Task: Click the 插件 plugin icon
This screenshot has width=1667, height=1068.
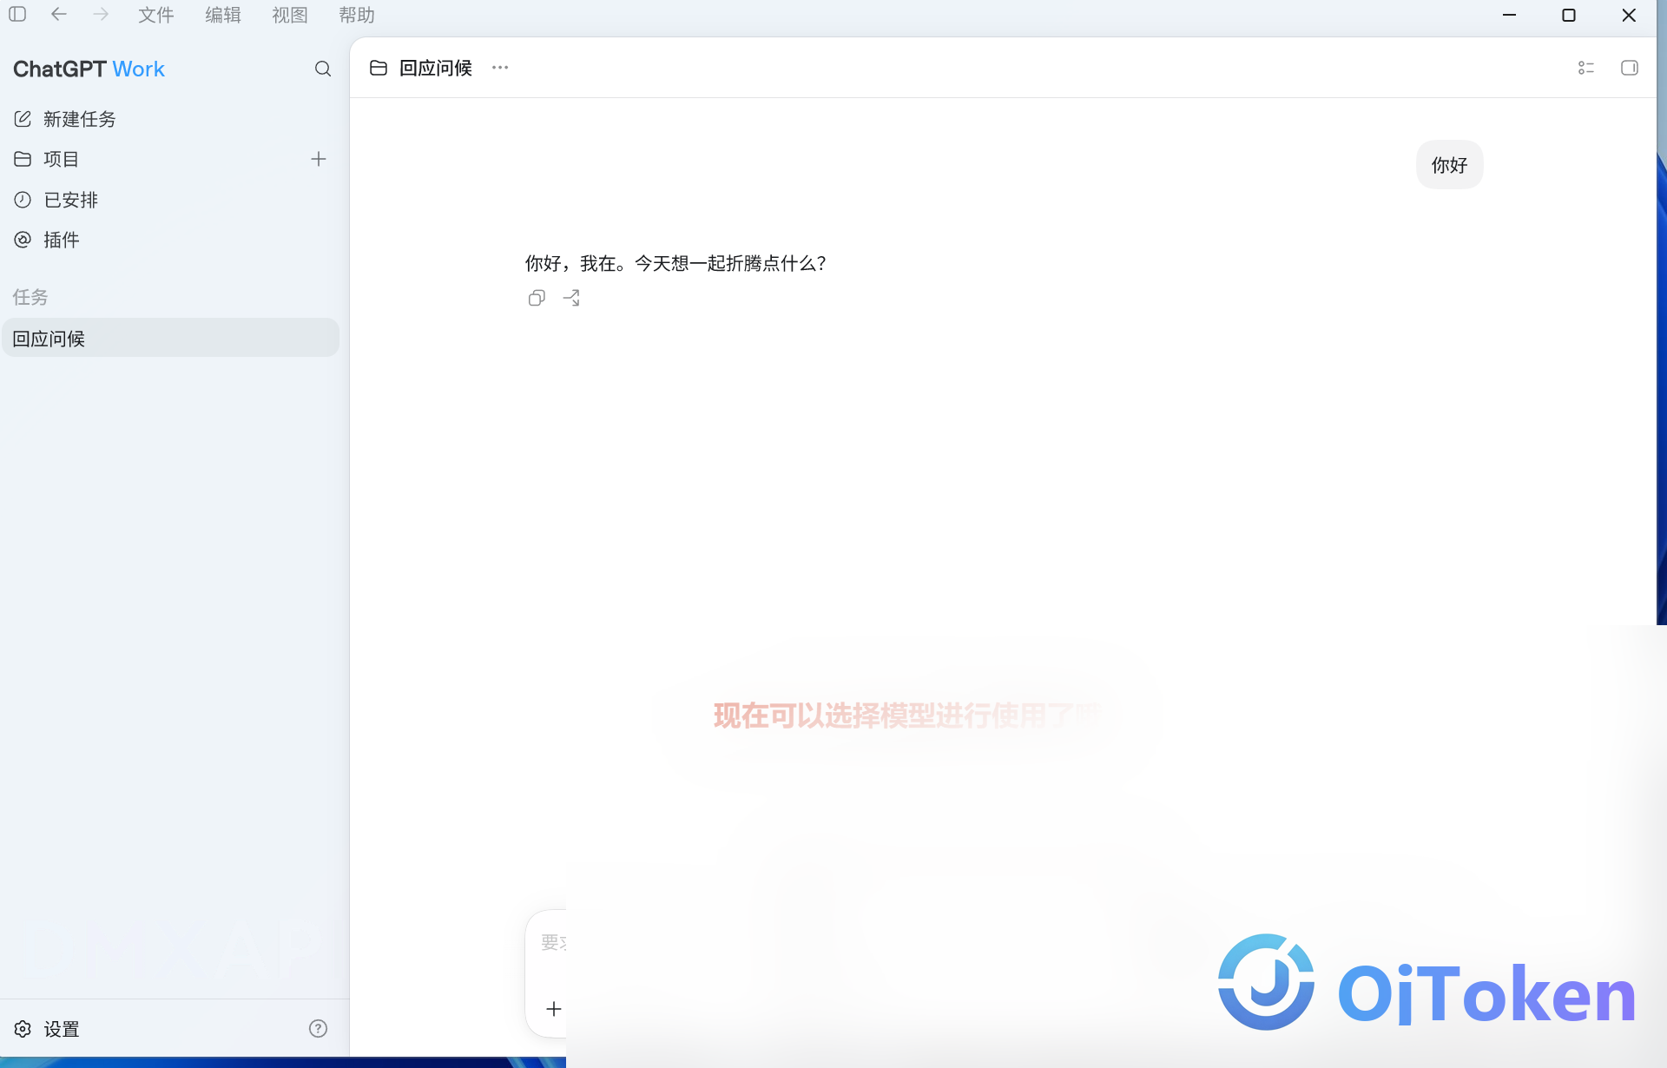Action: pos(23,240)
